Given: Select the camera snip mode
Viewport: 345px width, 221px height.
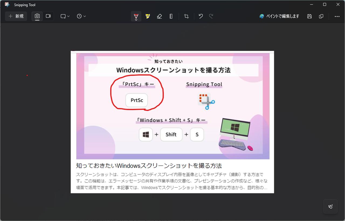Looking at the screenshot, I should [37, 16].
